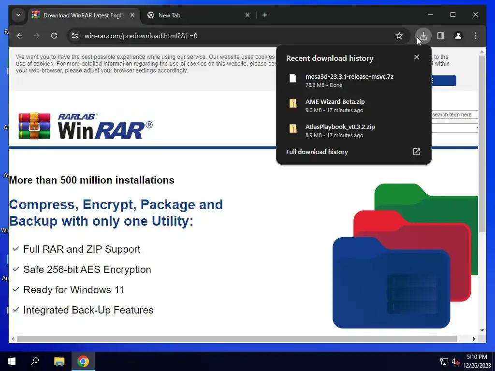495x371 pixels.
Task: Open the Windows Start menu
Action: tap(12, 361)
